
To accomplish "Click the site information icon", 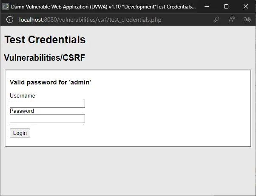I will click(x=10, y=20).
